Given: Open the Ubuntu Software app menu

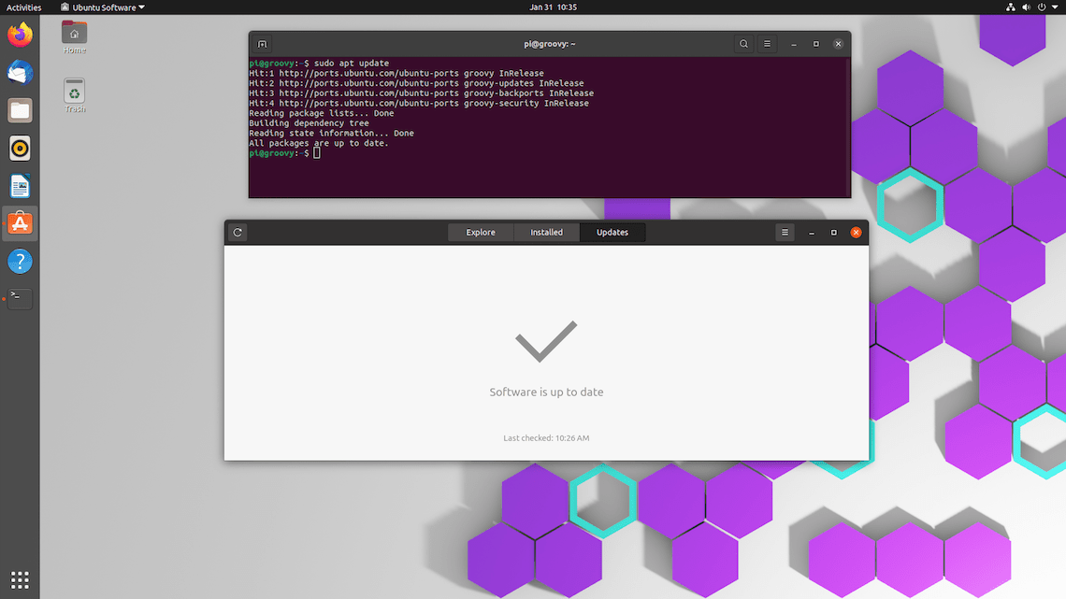Looking at the screenshot, I should pyautogui.click(x=103, y=7).
